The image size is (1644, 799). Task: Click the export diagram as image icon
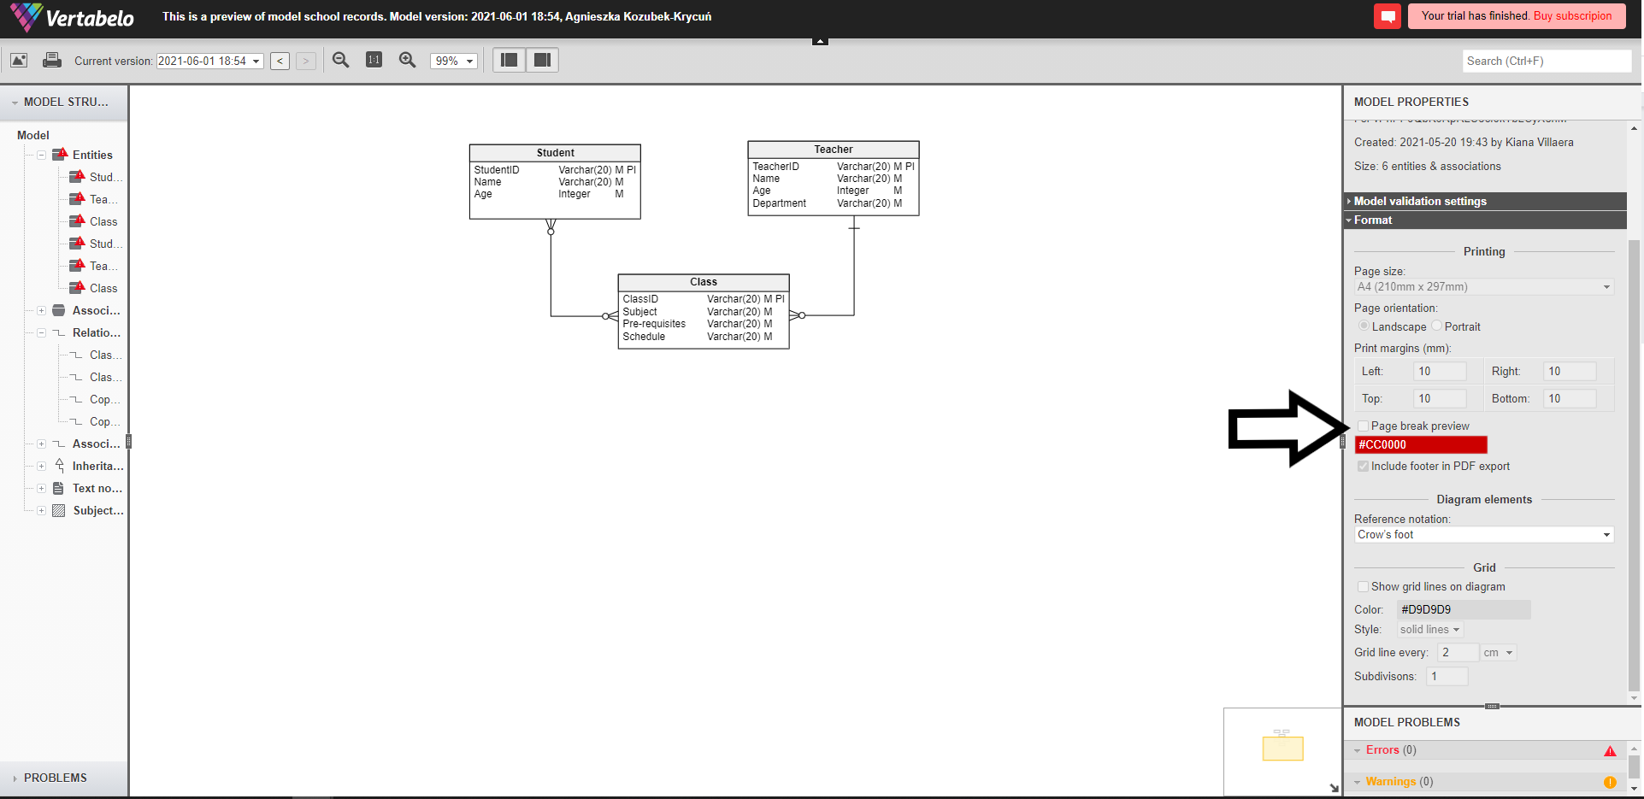19,60
